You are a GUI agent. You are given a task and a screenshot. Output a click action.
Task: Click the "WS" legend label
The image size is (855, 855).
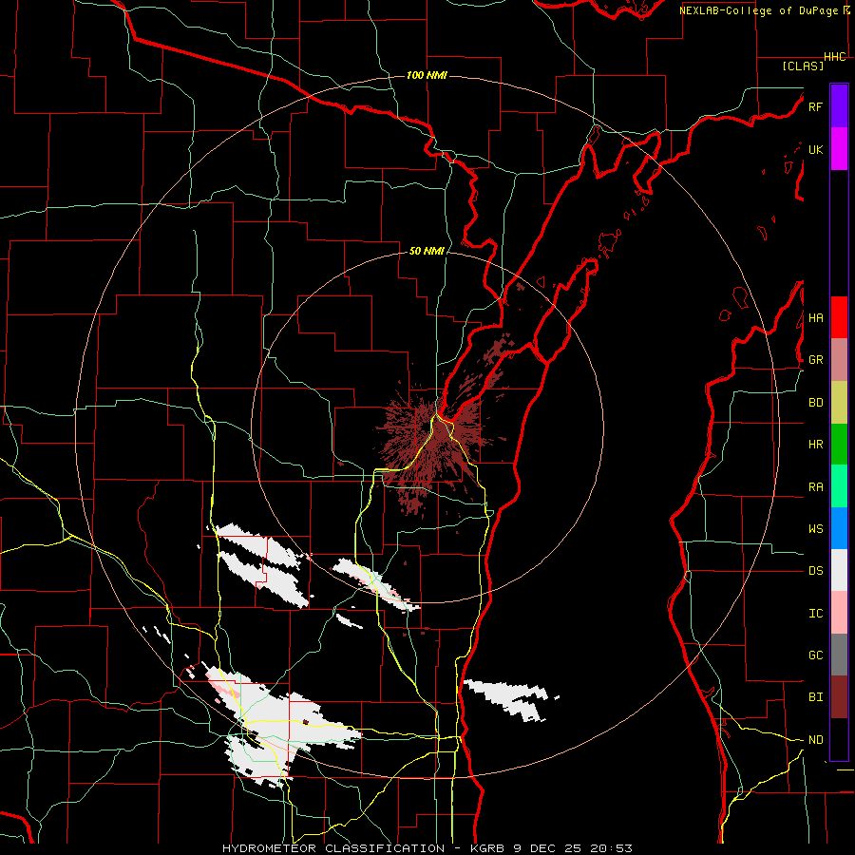click(x=815, y=529)
